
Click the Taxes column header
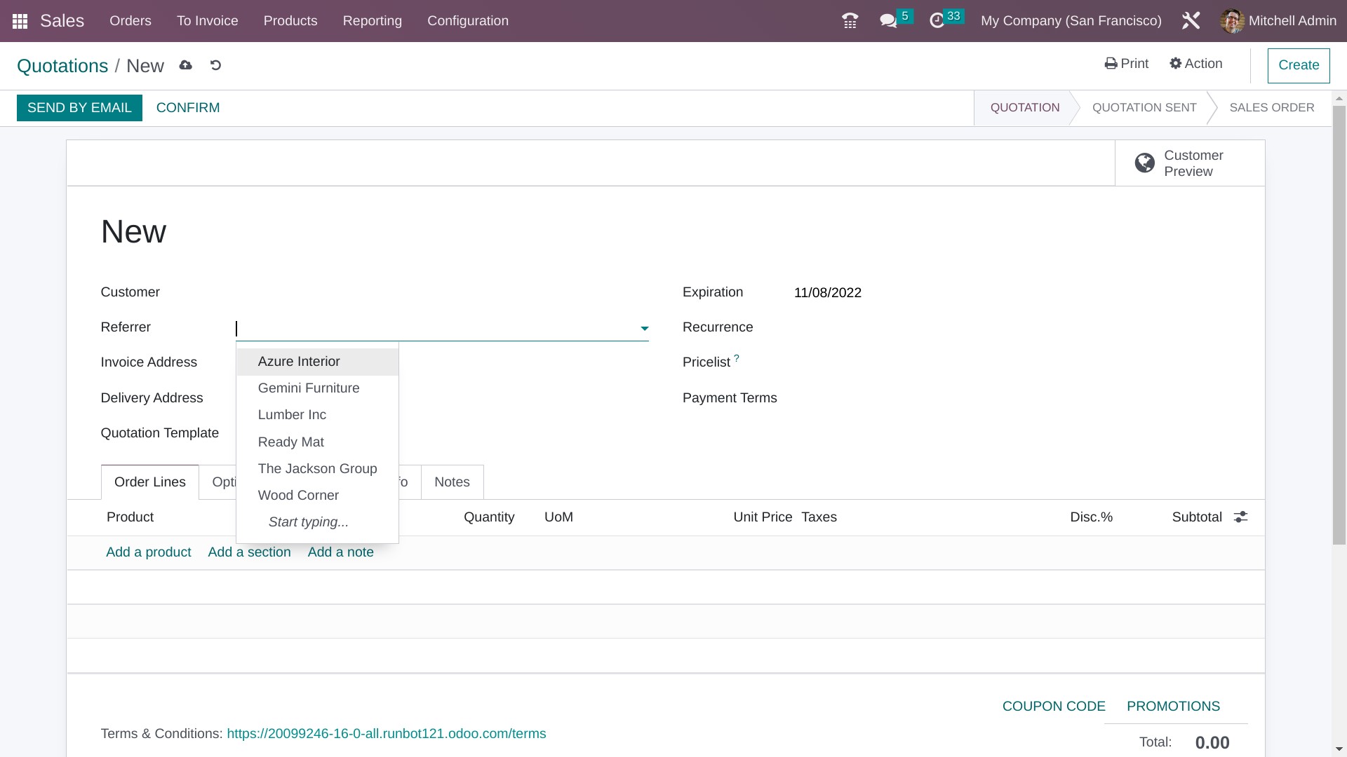[x=819, y=517]
